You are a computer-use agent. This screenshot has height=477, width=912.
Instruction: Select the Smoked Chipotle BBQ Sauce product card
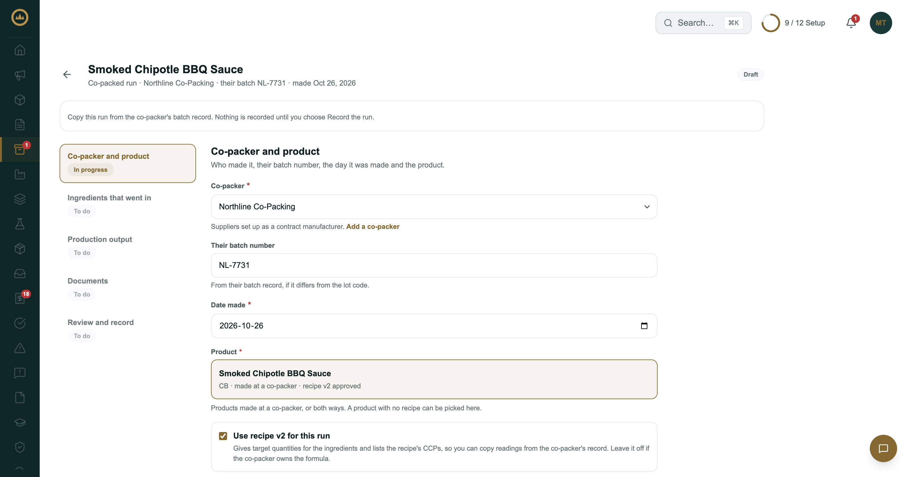pyautogui.click(x=434, y=379)
